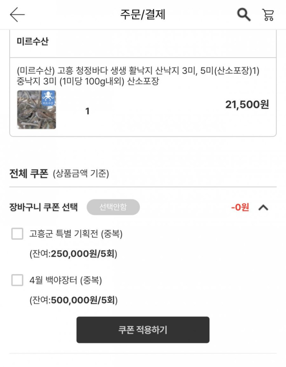The height and width of the screenshot is (367, 286).
Task: Click the live octopus product thumbnail
Action: (x=37, y=109)
